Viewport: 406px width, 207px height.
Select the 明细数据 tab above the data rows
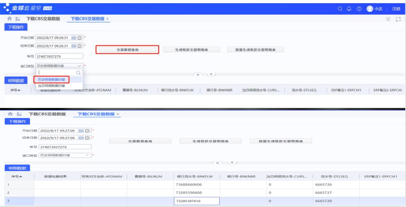(17, 168)
